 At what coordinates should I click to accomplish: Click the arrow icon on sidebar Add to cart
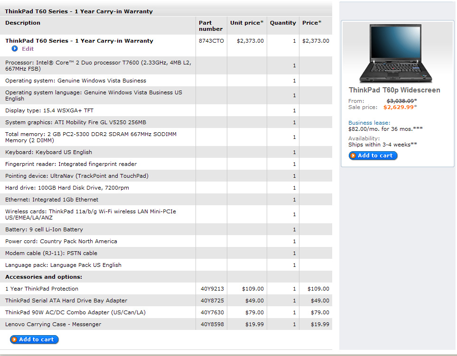click(353, 155)
